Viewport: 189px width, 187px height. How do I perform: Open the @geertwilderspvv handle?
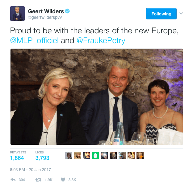coord(45,18)
